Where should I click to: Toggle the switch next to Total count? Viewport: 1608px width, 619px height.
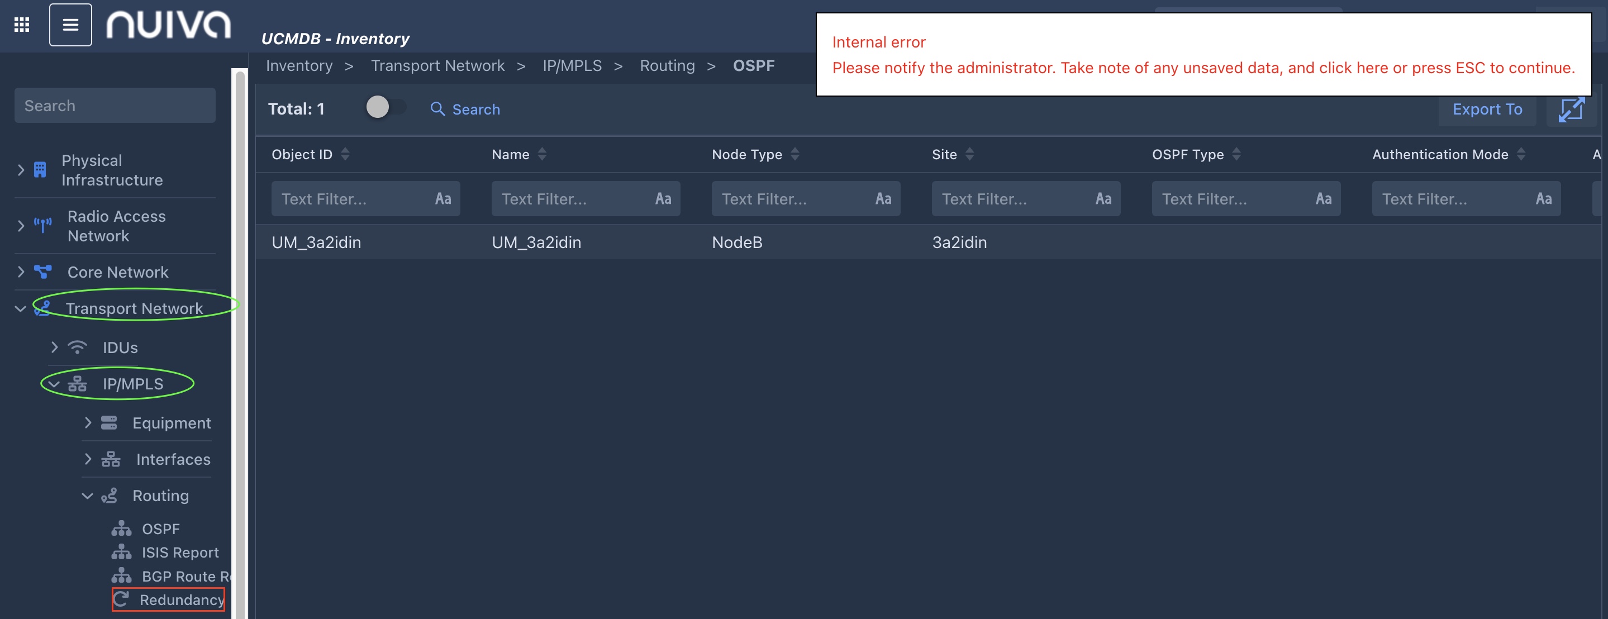tap(384, 107)
